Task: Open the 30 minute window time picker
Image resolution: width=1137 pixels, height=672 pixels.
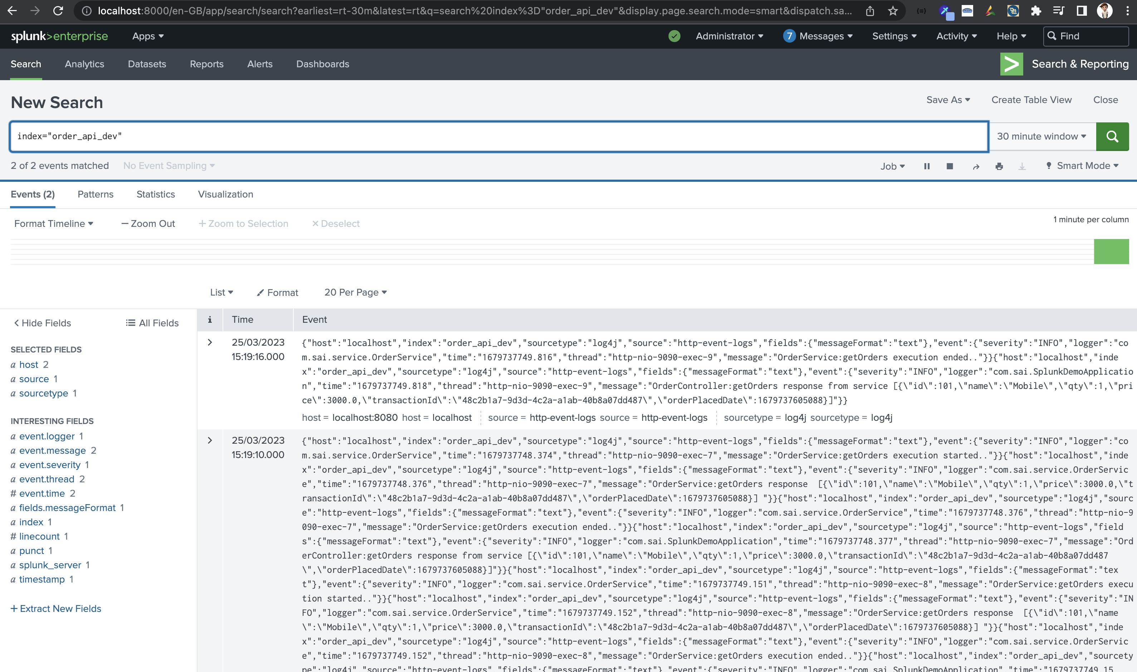Action: [x=1041, y=136]
